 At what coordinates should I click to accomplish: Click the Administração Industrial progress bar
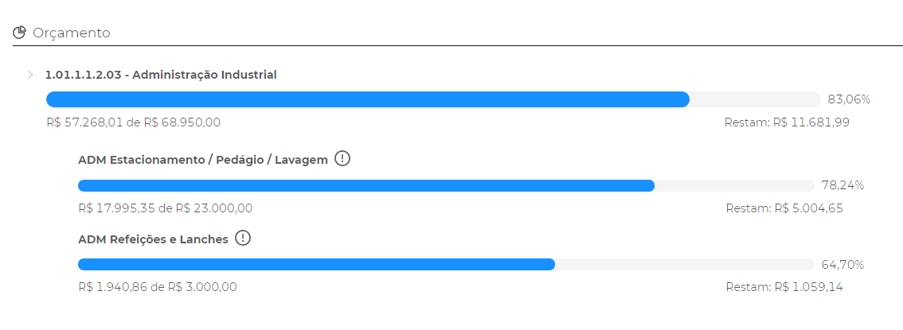[x=433, y=99]
